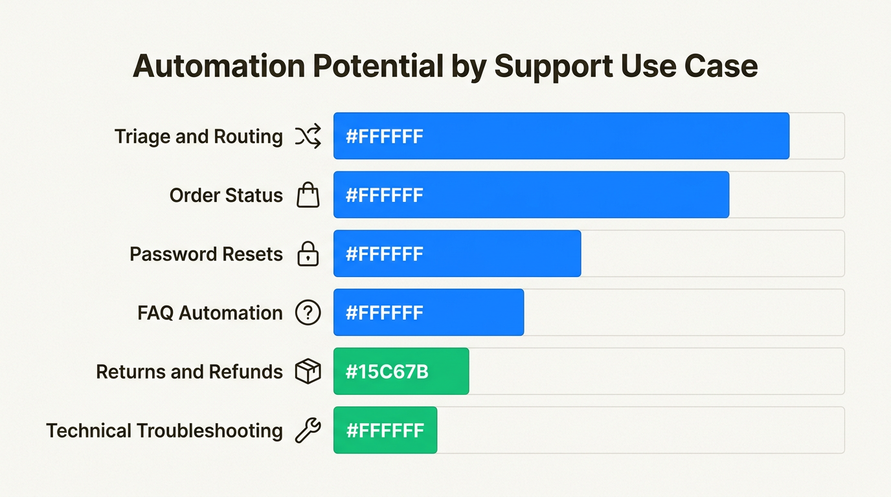Select the package box icon for Returns and Refunds
891x497 pixels.
tap(308, 371)
